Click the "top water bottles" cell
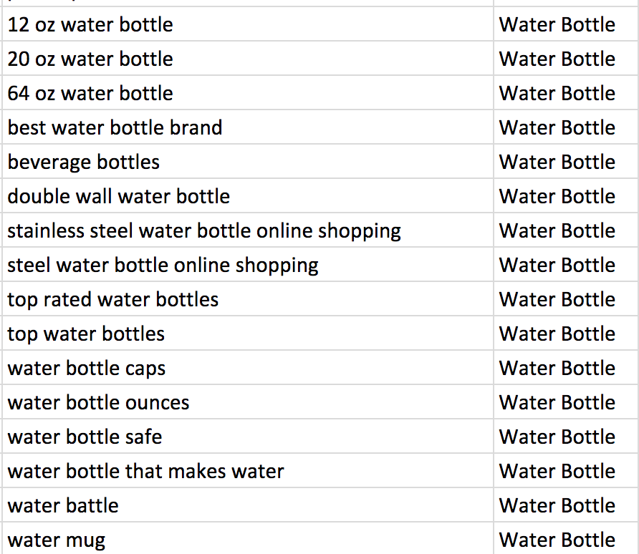639x554 pixels. pyautogui.click(x=86, y=334)
